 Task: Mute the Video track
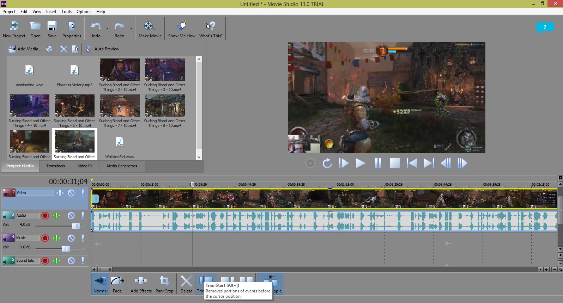pos(71,193)
